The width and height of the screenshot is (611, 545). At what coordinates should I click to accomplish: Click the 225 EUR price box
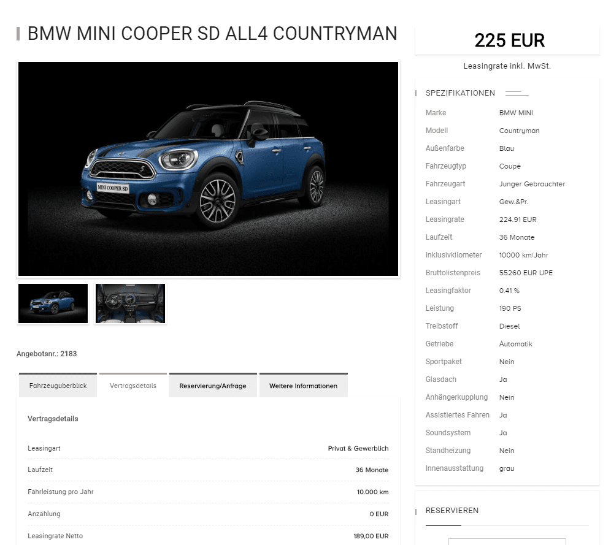(x=507, y=40)
